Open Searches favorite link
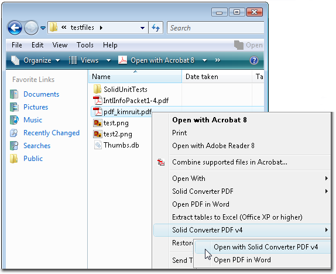Screen dimensions: 336x274 pyautogui.click(x=37, y=146)
